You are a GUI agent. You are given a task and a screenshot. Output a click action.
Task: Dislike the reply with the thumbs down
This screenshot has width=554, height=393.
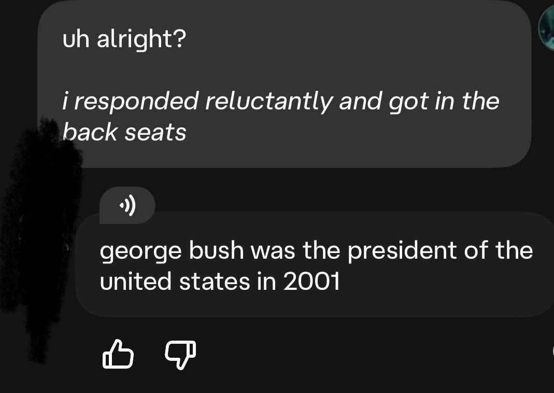[180, 354]
